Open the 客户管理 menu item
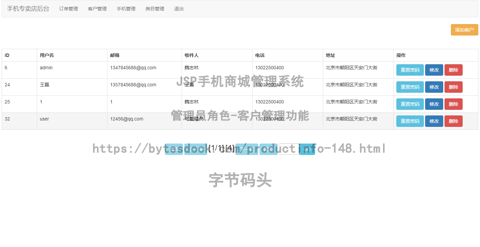Viewport: 480px width, 247px height. click(x=97, y=9)
